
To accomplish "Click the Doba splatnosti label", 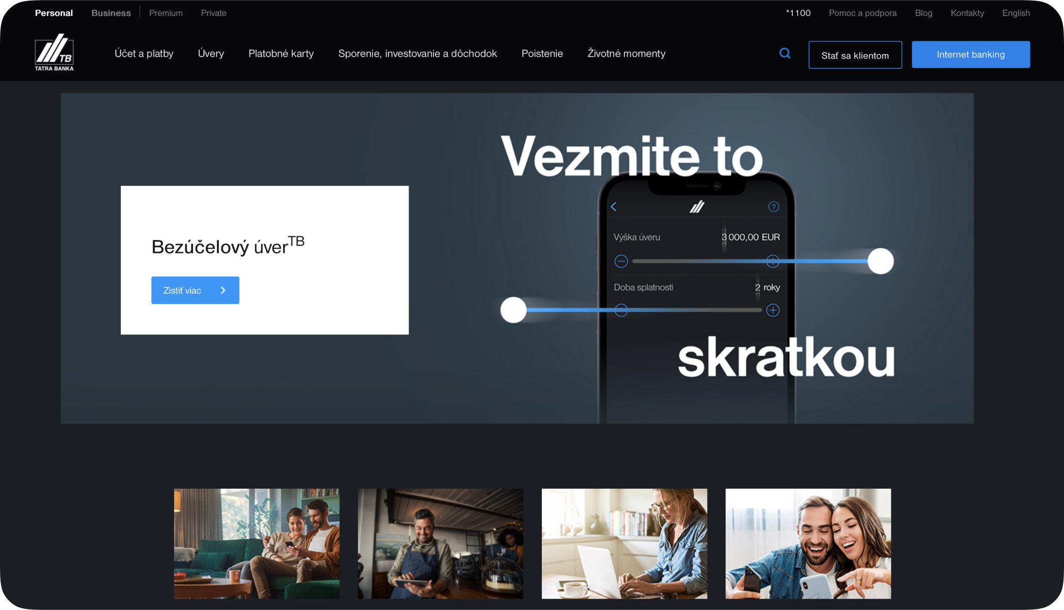I will (x=644, y=287).
